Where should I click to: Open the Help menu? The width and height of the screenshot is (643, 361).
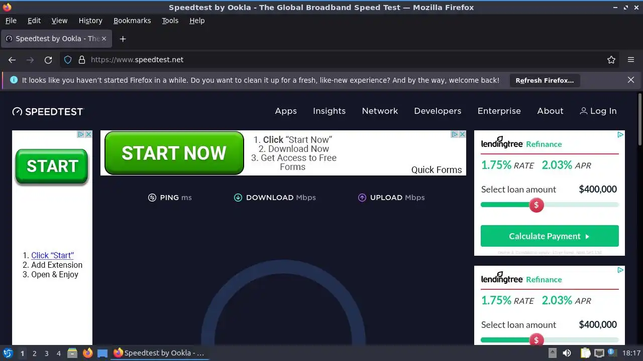(197, 21)
